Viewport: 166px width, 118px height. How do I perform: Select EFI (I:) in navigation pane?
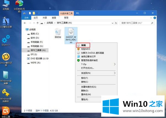pyautogui.click(x=32, y=54)
